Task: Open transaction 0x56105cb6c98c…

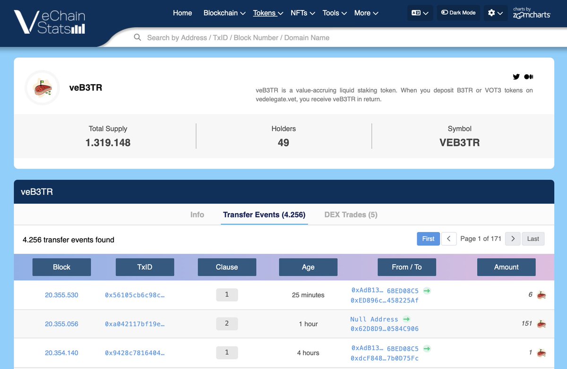Action: (135, 295)
